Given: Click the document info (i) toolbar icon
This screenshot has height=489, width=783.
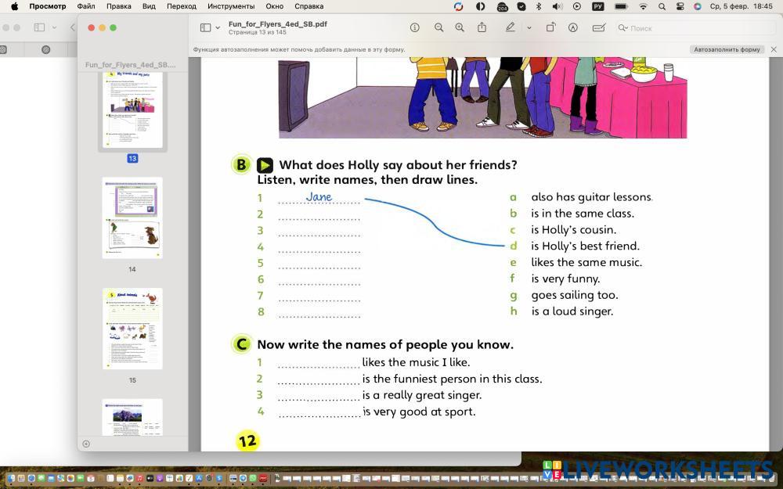Looking at the screenshot, I should (x=415, y=27).
